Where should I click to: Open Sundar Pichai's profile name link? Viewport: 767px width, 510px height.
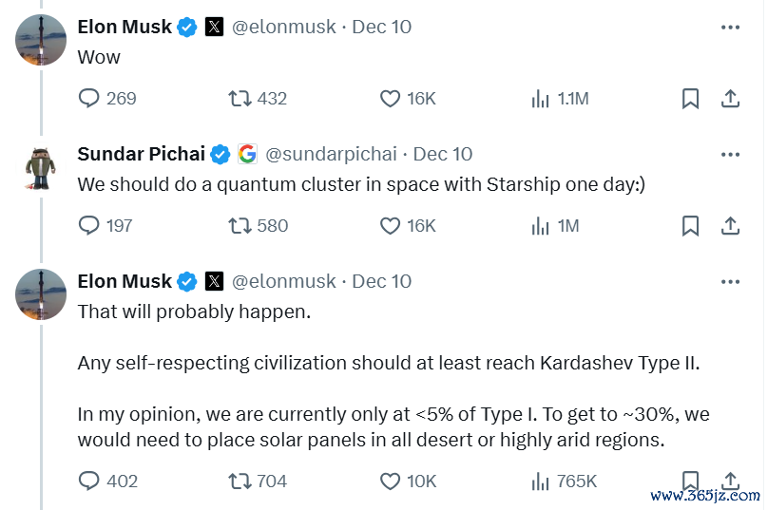pos(142,154)
